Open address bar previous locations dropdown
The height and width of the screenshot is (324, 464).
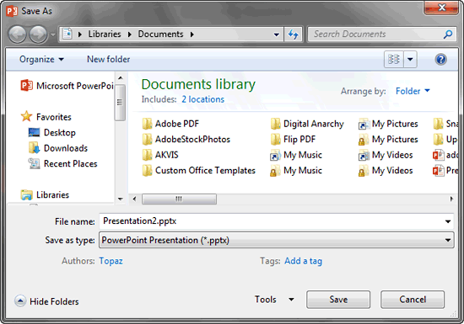point(277,35)
